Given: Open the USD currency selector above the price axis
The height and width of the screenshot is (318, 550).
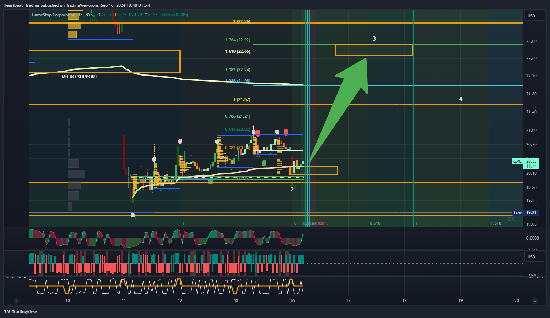Looking at the screenshot, I should coord(534,16).
